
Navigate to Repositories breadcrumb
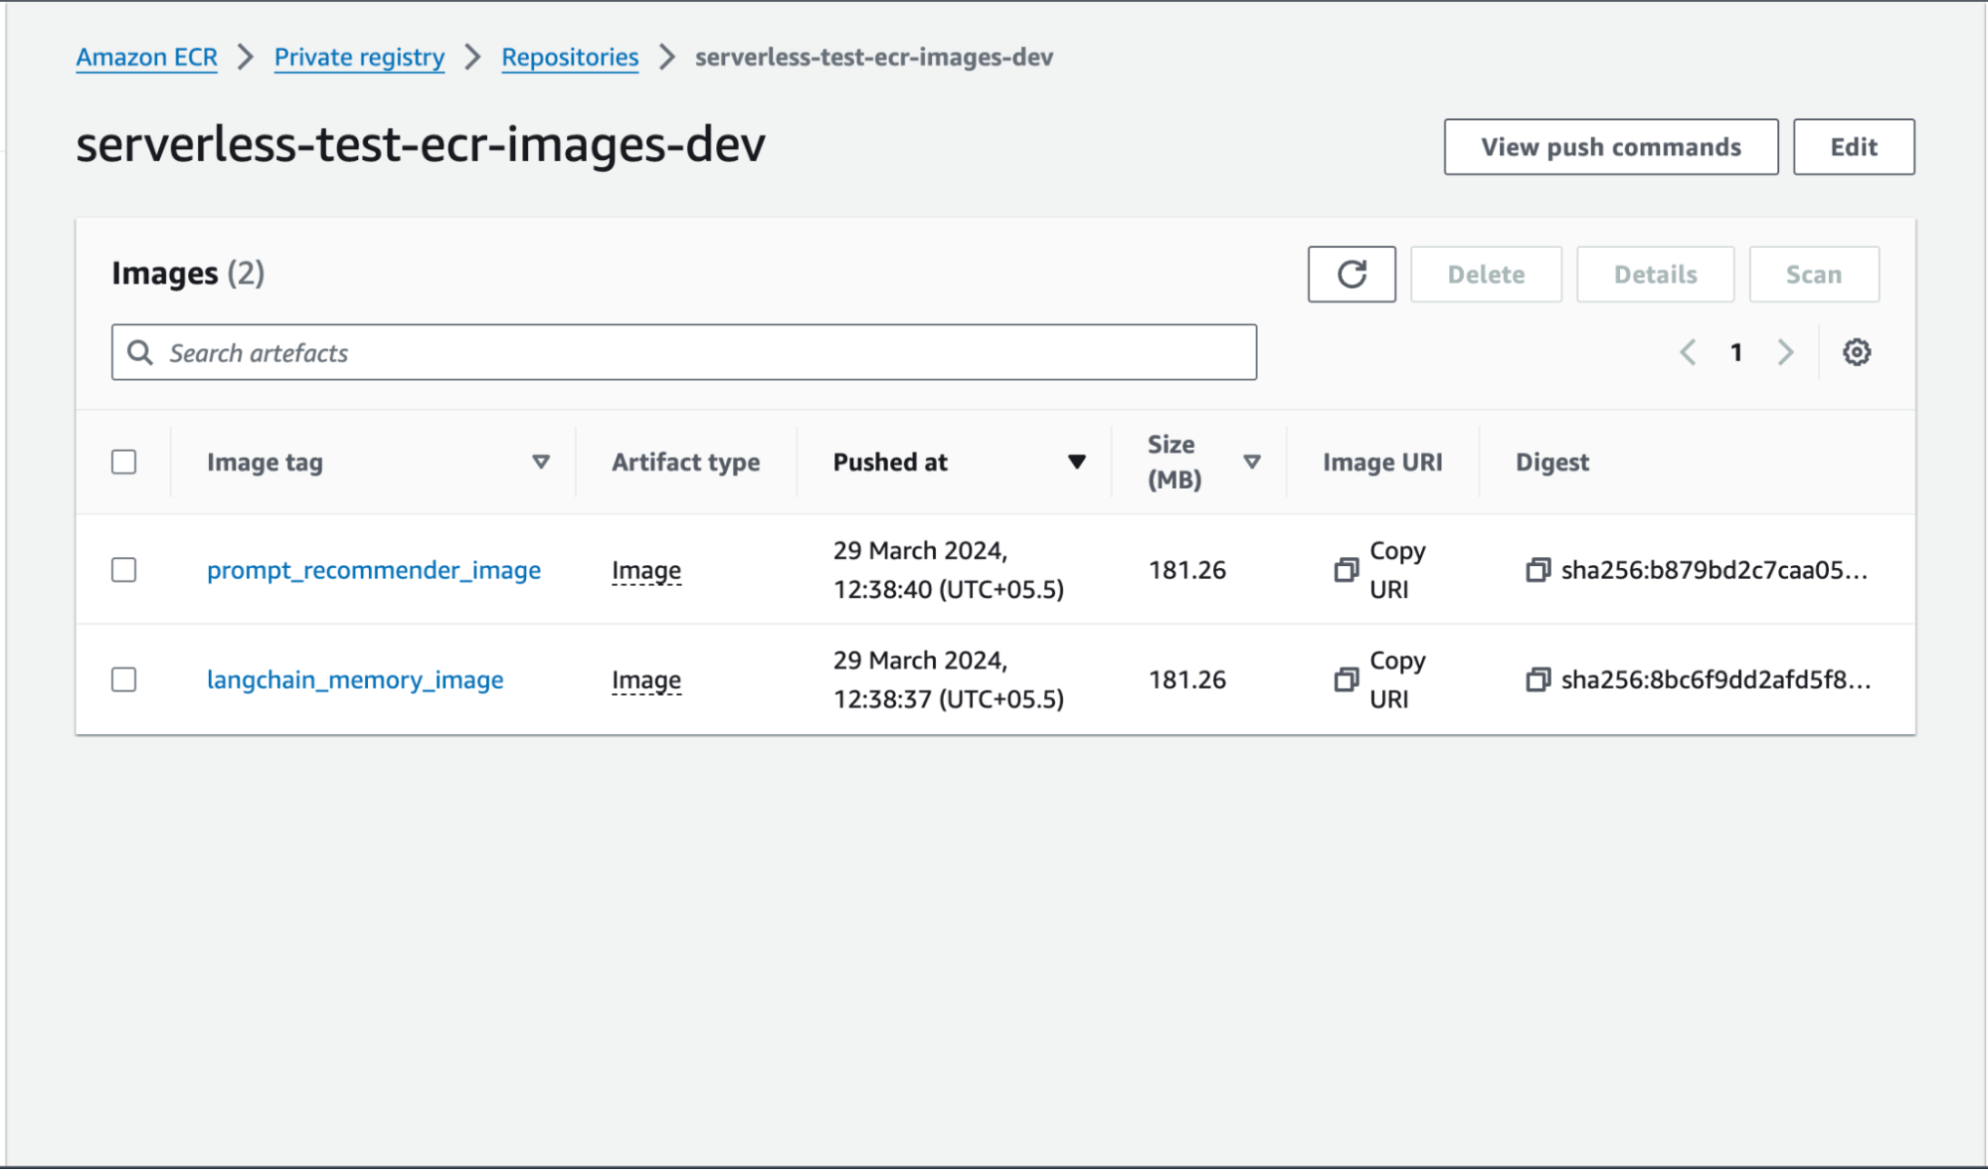click(570, 58)
